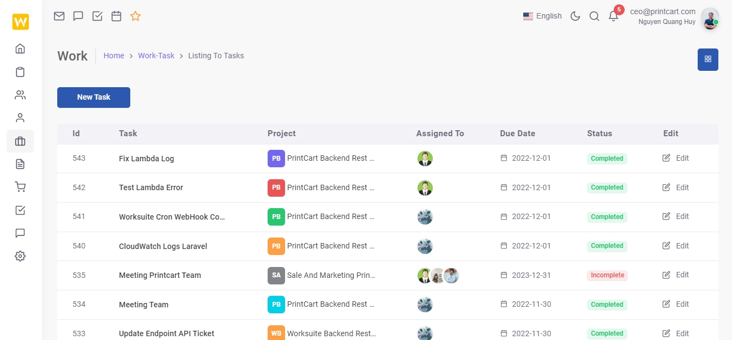Viewport: 732px width, 340px height.
Task: Click the Project column header
Action: (282, 133)
